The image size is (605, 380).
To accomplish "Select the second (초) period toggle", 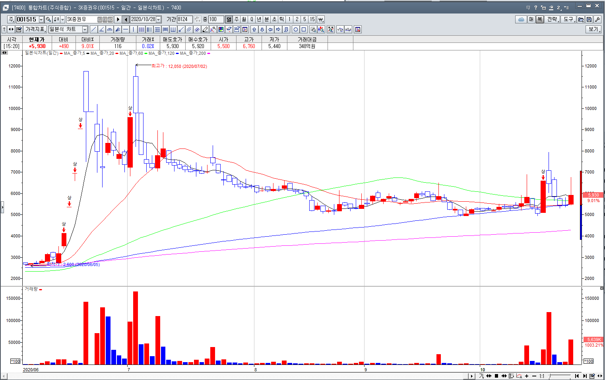I will (274, 19).
